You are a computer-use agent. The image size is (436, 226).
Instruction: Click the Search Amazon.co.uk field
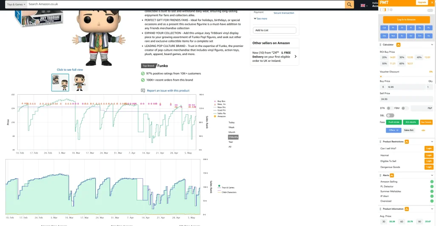(x=186, y=4)
